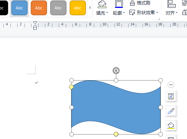Screen dimensions: 187x139
Task: Click the bottom-right resize handle of the shape
Action: [x=160, y=134]
